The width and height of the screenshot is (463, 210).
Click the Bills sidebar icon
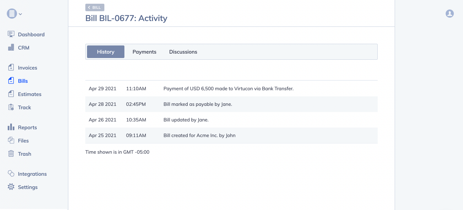11,81
